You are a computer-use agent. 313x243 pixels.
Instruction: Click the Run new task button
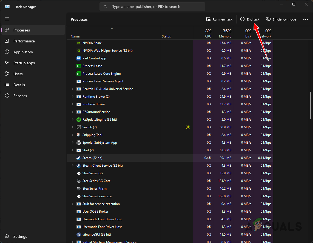[x=219, y=19]
